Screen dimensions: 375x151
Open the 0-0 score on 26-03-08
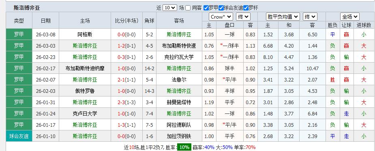coord(122,35)
